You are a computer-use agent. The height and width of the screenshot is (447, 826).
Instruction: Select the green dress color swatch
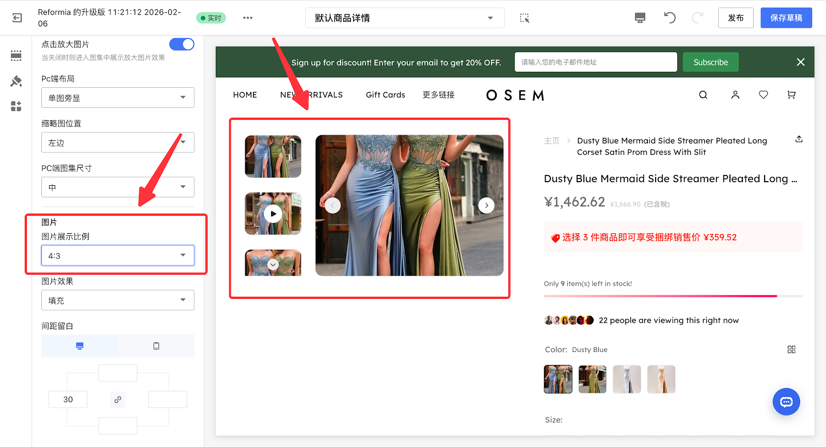pos(592,379)
